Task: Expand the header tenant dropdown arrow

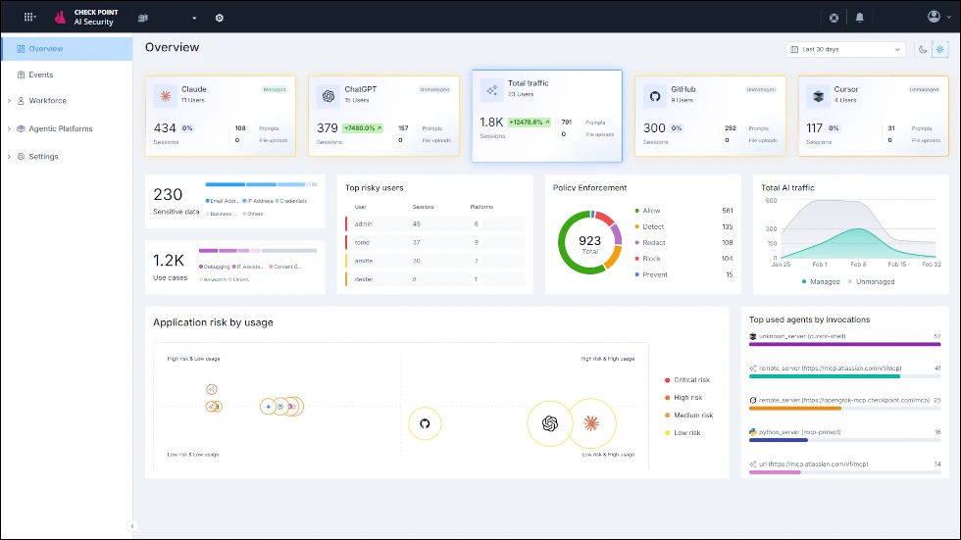Action: point(194,19)
